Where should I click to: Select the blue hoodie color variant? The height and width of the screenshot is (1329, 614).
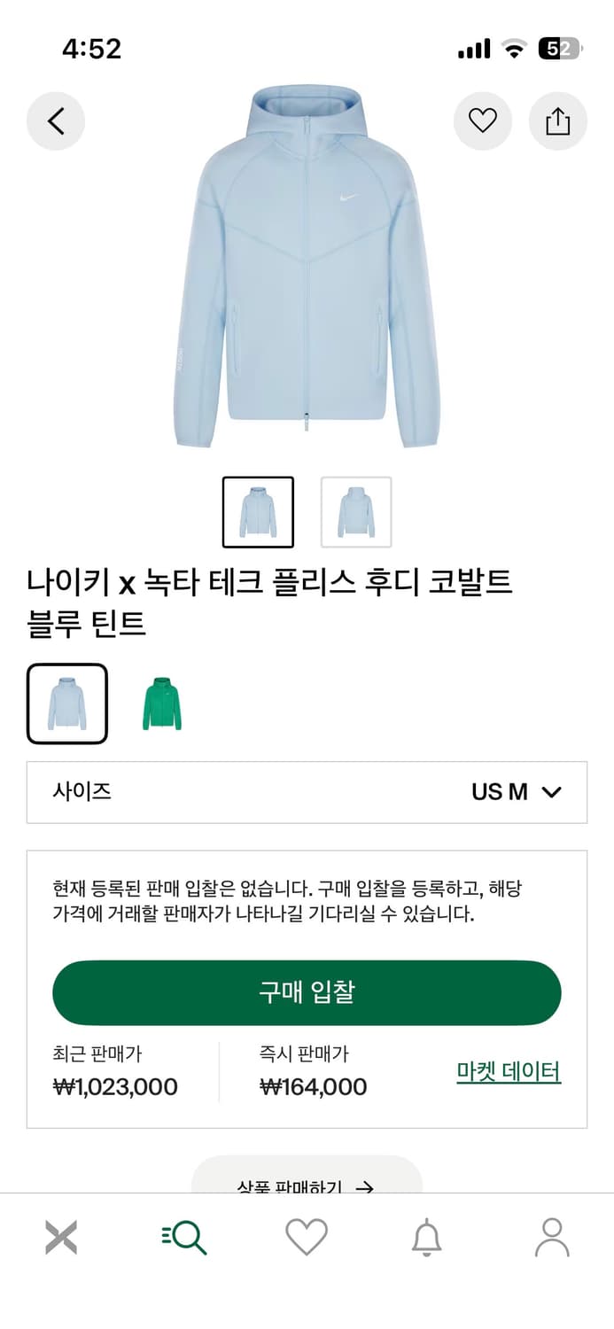67,703
